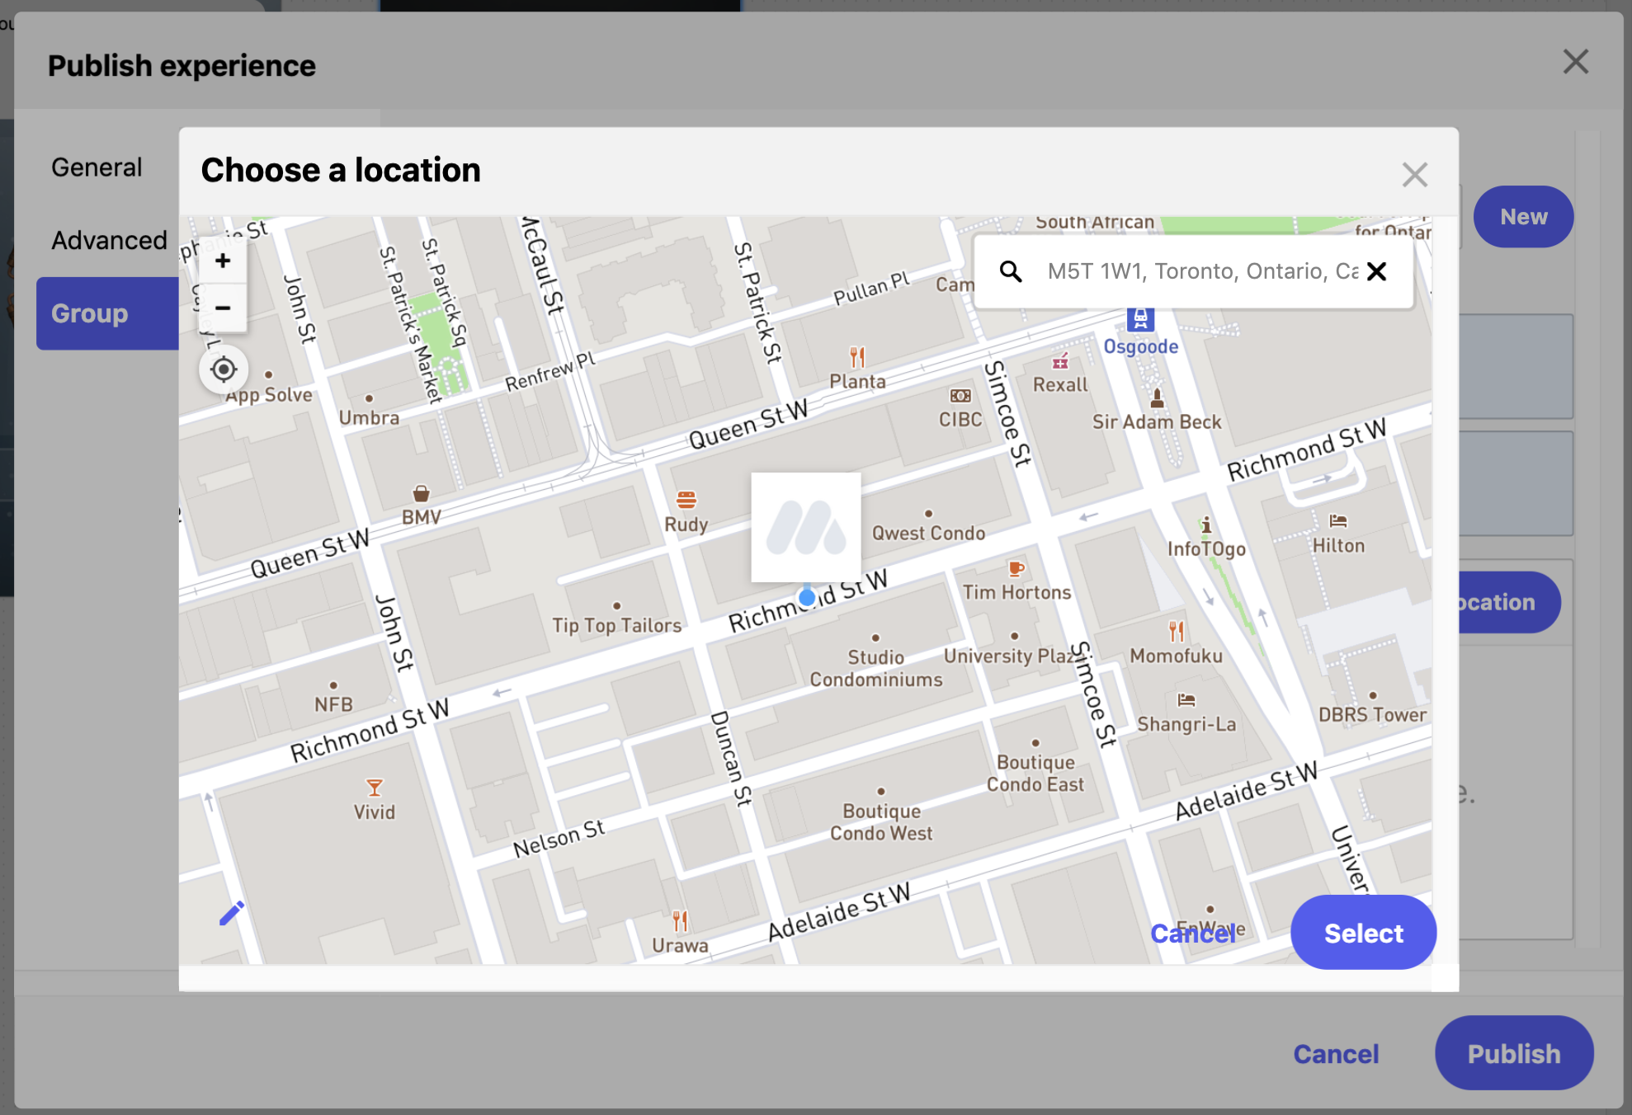Image resolution: width=1632 pixels, height=1115 pixels.
Task: Click the Osgoode subway station icon
Action: pyautogui.click(x=1140, y=318)
